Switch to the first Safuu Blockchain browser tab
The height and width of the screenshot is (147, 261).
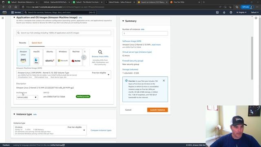[x=22, y=2]
